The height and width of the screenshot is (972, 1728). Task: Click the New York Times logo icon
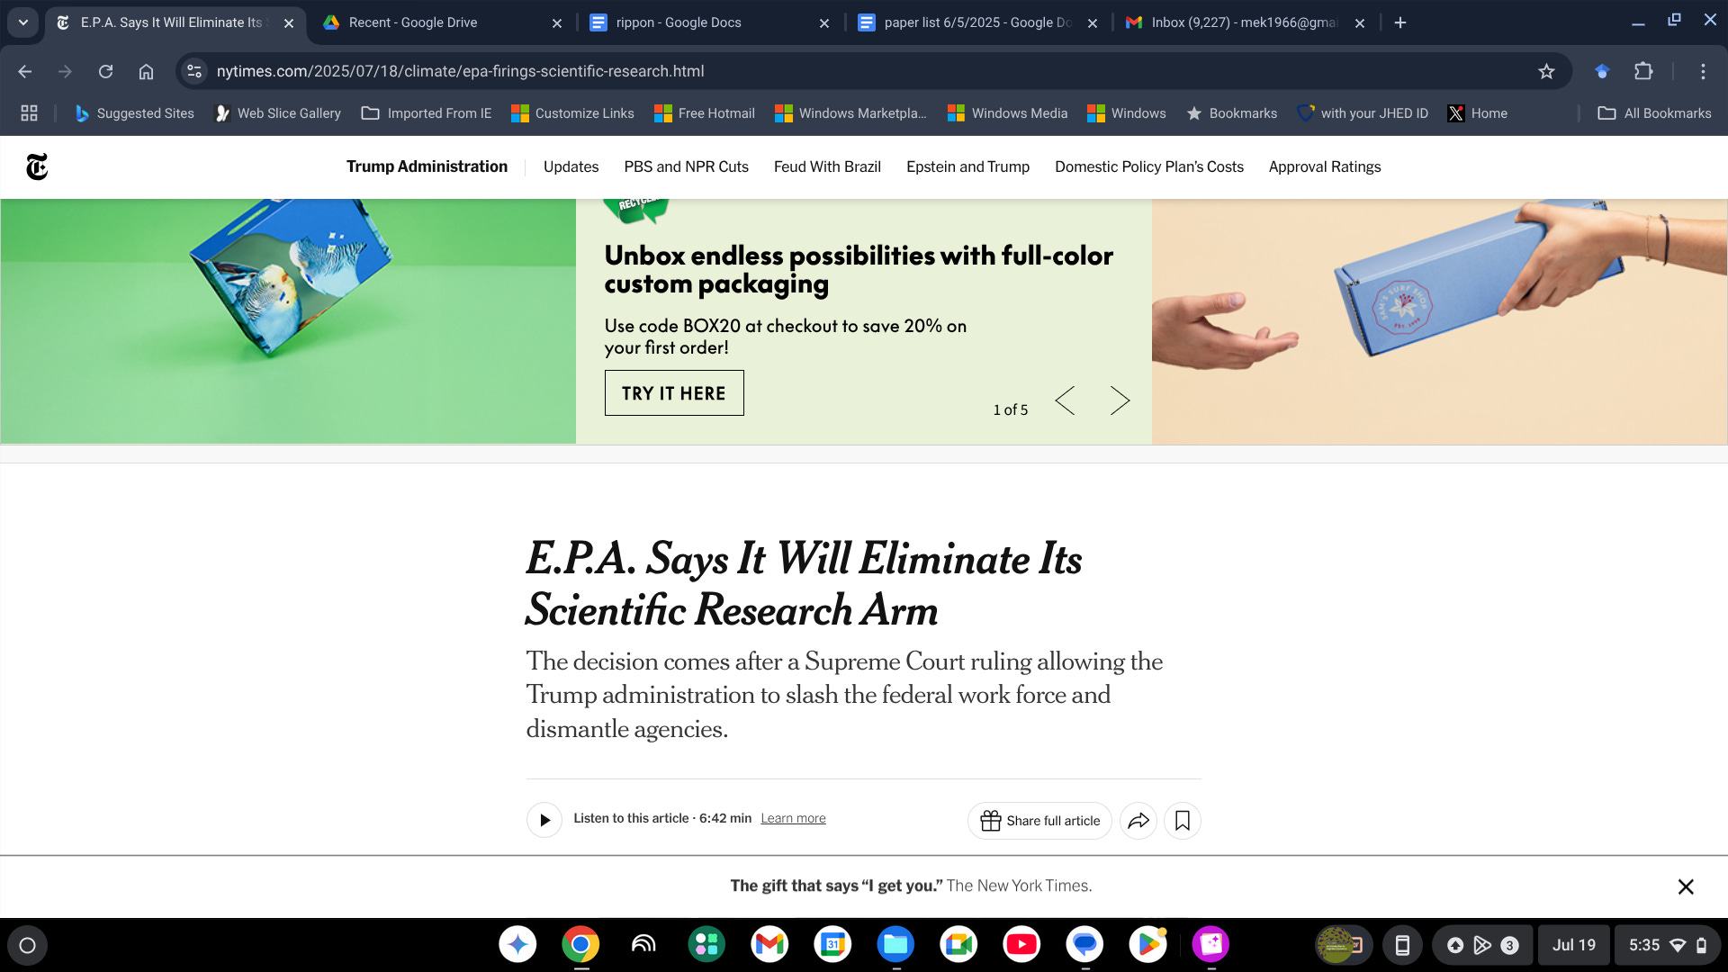click(x=37, y=166)
